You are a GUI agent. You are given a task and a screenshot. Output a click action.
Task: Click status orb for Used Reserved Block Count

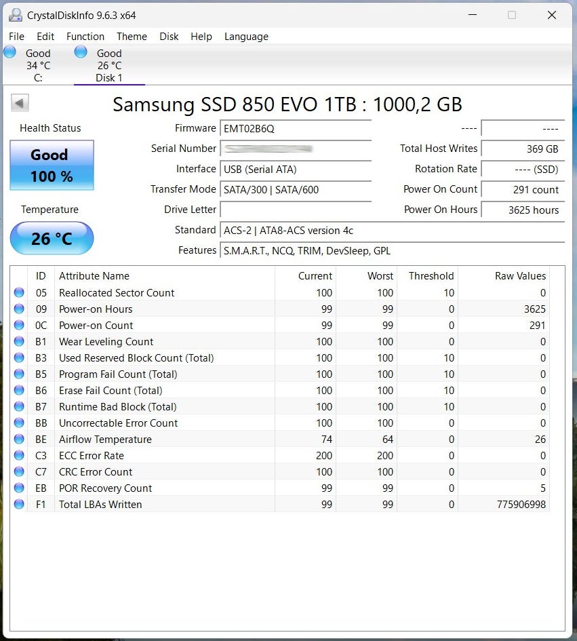pyautogui.click(x=19, y=357)
